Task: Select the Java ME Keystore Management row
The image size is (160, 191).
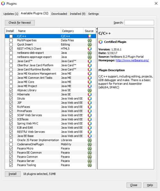Action: click(x=50, y=74)
